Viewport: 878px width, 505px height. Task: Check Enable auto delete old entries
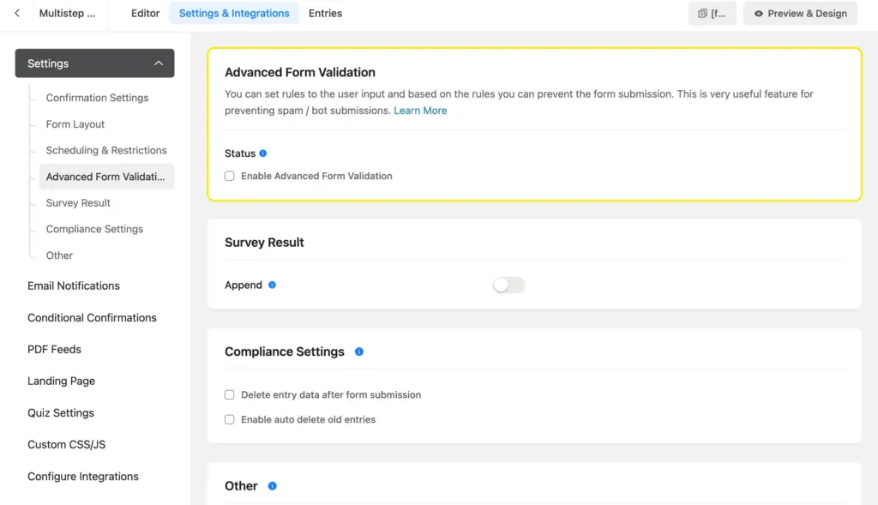230,420
